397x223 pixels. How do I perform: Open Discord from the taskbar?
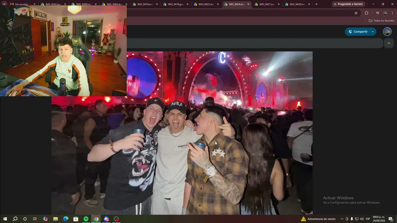point(106,219)
